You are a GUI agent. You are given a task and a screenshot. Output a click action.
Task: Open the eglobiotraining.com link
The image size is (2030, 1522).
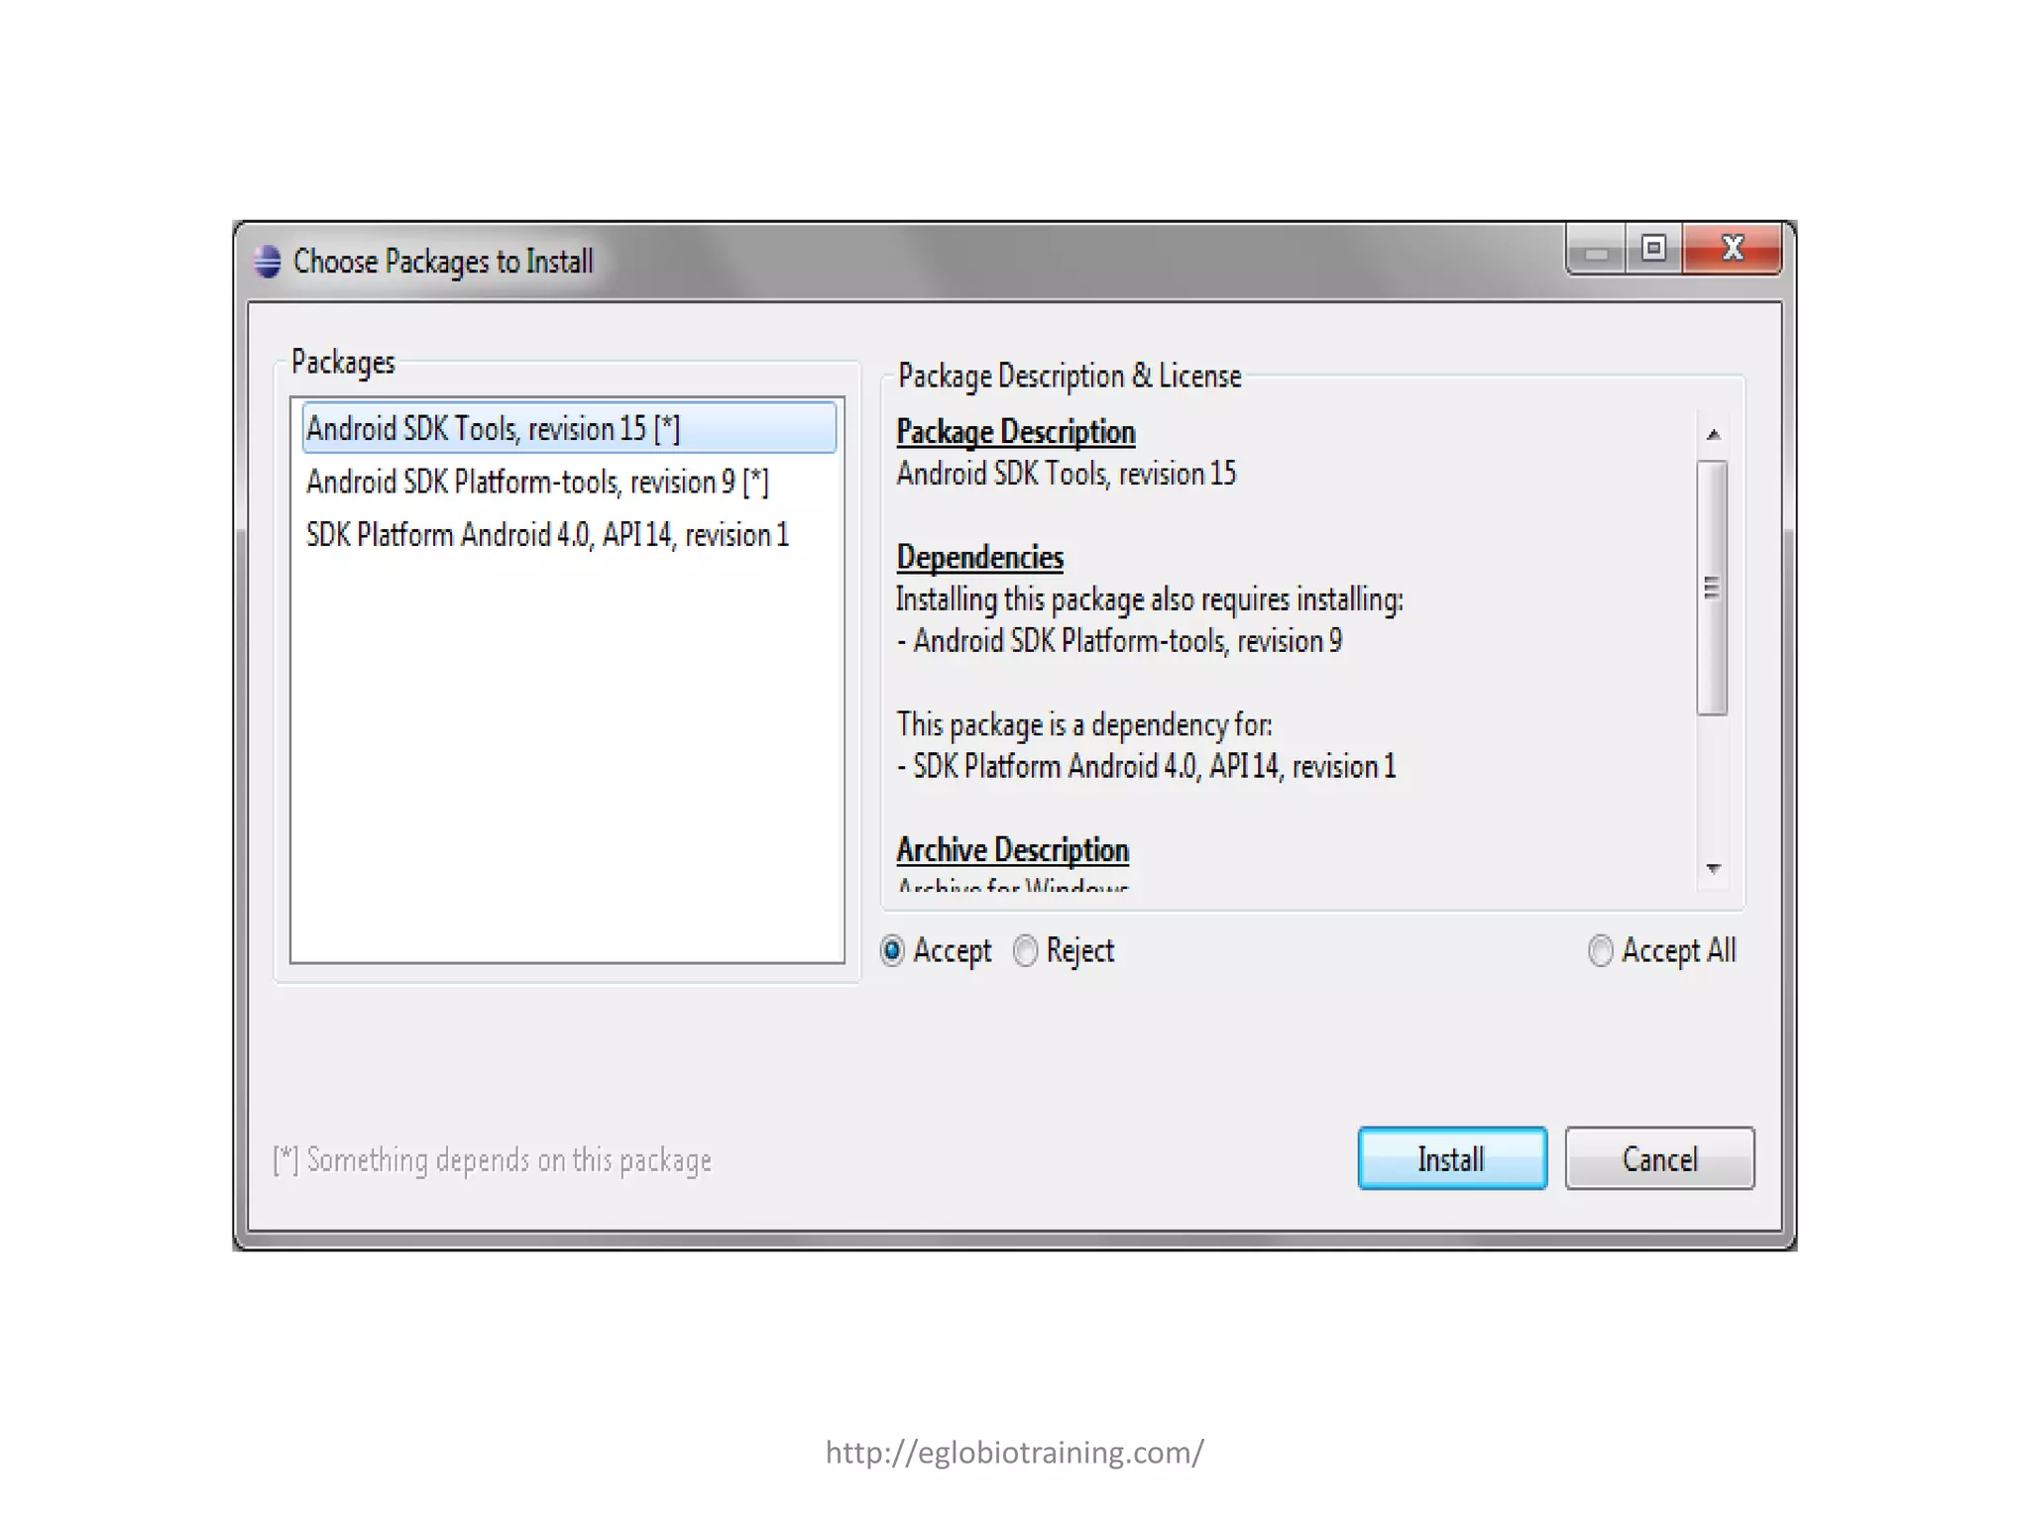coord(1015,1453)
